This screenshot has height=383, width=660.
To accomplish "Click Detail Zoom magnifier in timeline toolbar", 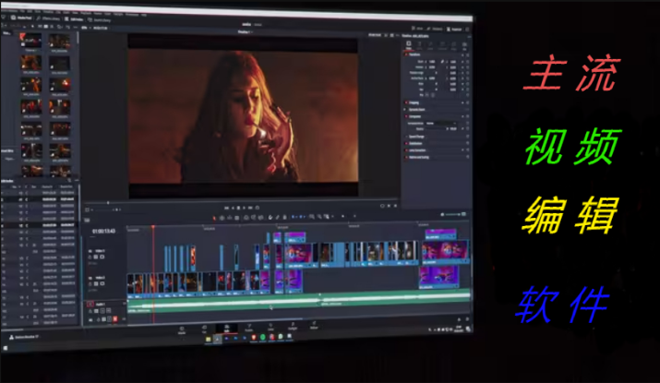I will pyautogui.click(x=319, y=217).
